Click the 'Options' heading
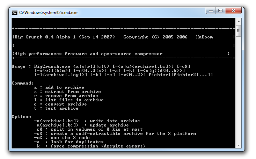This screenshot has width=256, height=159. point(21,117)
